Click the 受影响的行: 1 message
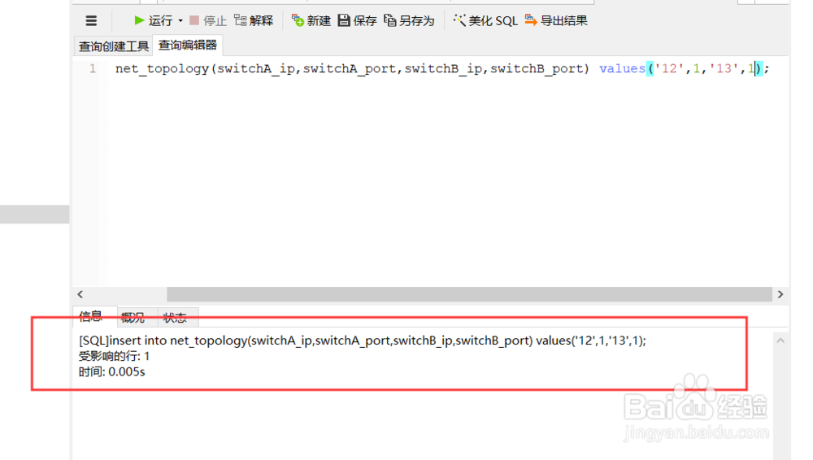Viewport: 813px width, 460px height. 114,356
